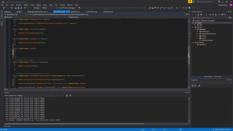Click the Property Pages wrench icon in Properties
This screenshot has height=131, width=233.
[199, 86]
